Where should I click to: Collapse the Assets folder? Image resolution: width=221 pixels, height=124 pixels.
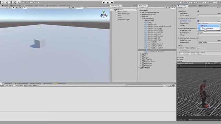(139, 10)
